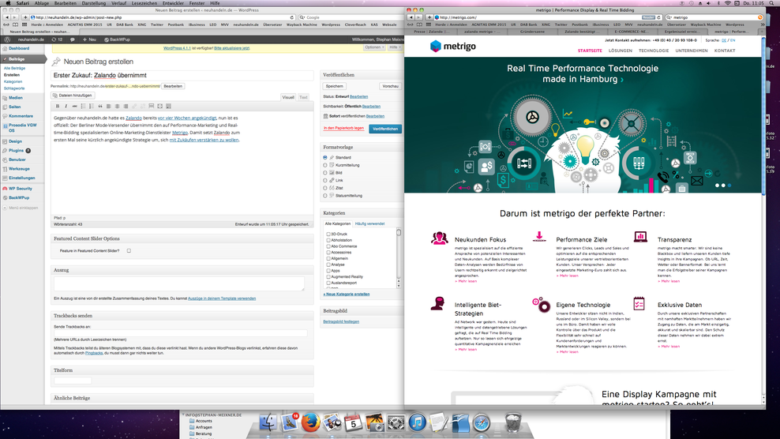Image resolution: width=780 pixels, height=439 pixels.
Task: Select the Statusmitteilung post format
Action: click(x=325, y=196)
